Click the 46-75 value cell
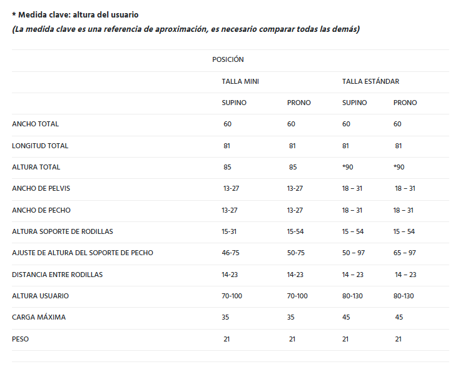The height and width of the screenshot is (369, 453). 231,253
